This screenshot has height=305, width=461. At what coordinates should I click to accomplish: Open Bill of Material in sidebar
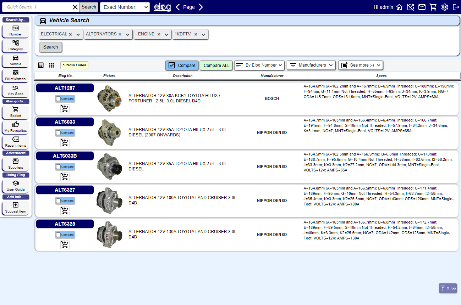pos(16,75)
